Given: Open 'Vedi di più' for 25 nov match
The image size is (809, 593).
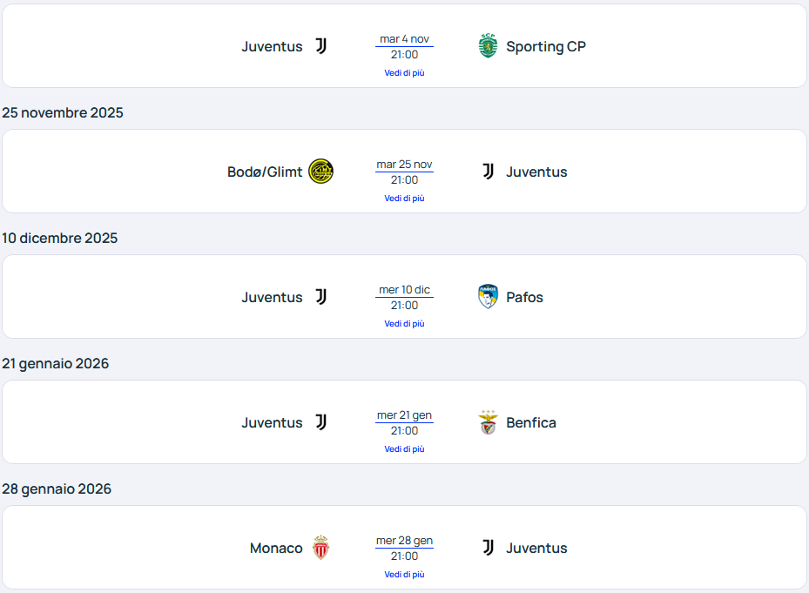Looking at the screenshot, I should 404,199.
